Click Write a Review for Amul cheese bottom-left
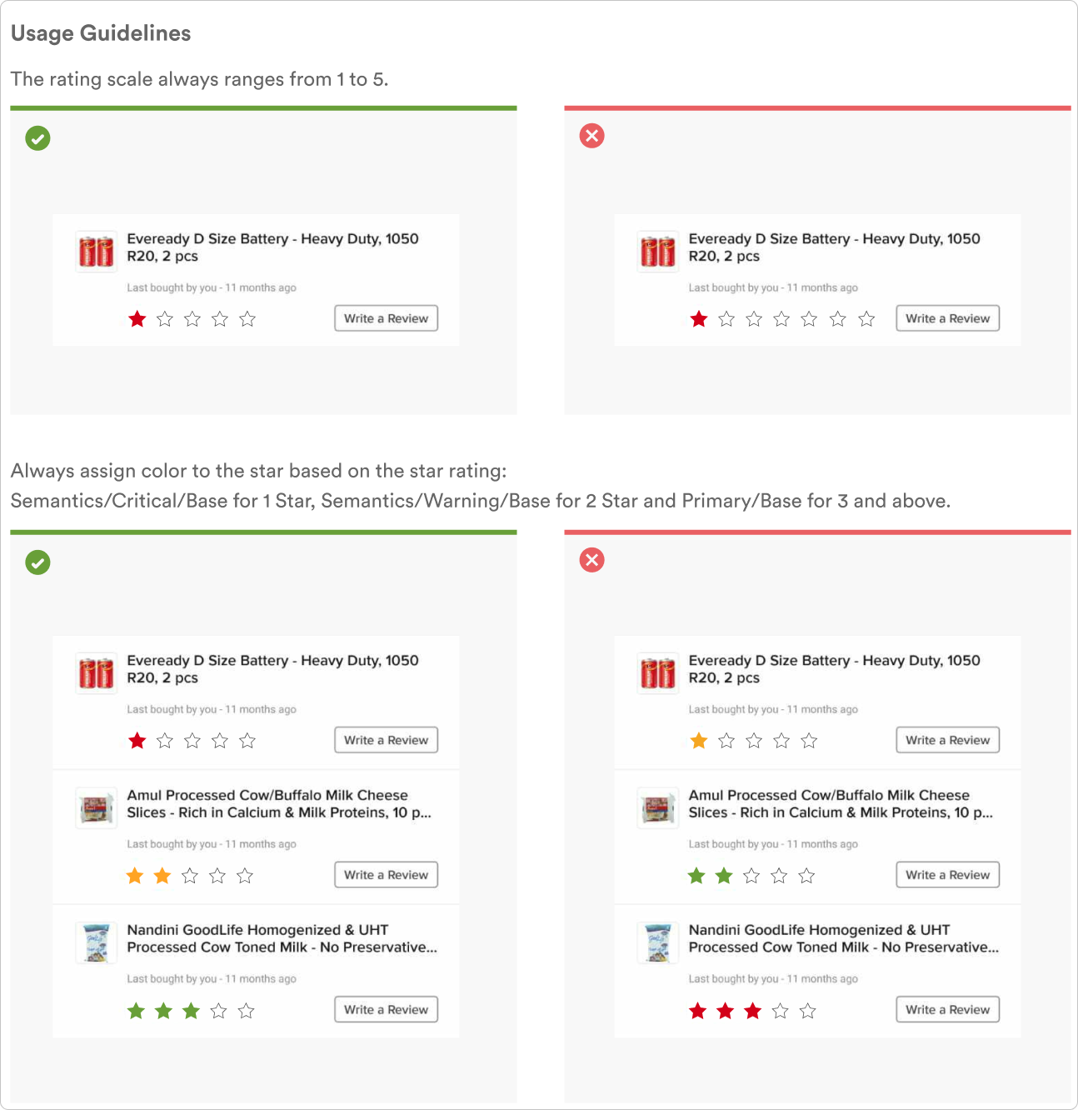 click(386, 875)
